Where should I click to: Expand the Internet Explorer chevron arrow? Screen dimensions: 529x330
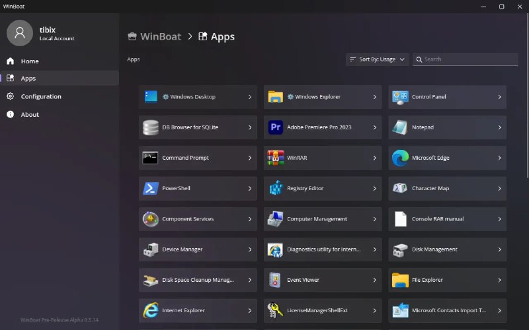click(x=250, y=311)
